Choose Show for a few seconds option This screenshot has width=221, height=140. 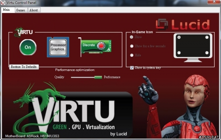(132, 46)
